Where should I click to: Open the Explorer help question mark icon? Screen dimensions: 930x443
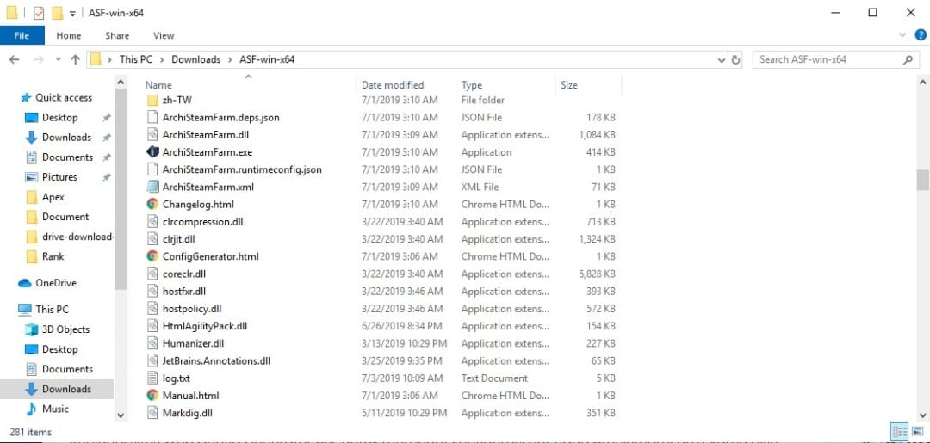coord(920,35)
